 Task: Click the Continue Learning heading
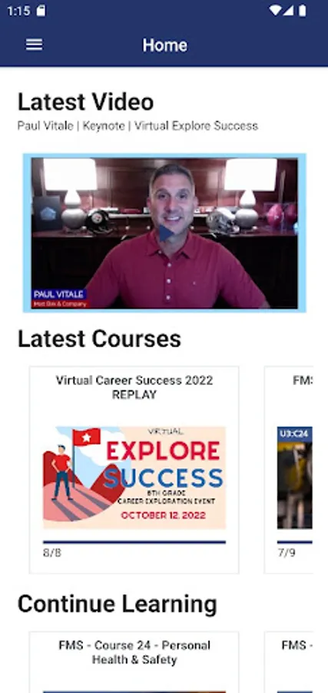point(118,604)
